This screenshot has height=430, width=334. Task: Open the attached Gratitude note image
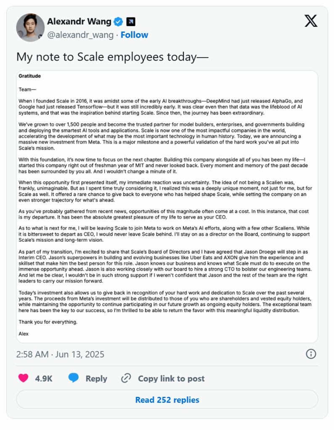pyautogui.click(x=167, y=207)
